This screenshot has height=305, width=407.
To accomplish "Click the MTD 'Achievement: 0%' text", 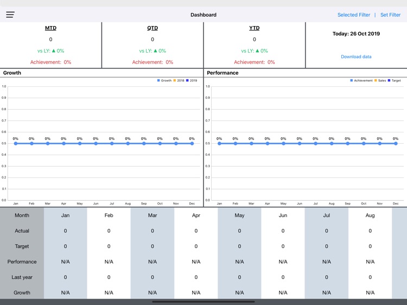I will click(x=50, y=62).
